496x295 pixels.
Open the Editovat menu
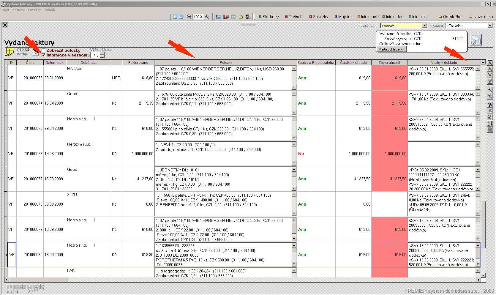pyautogui.click(x=19, y=10)
